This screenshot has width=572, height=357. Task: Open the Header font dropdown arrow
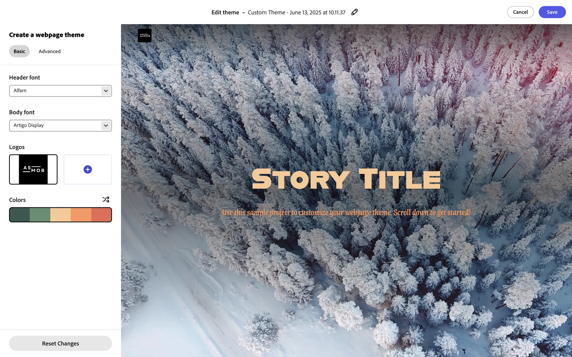pos(106,91)
